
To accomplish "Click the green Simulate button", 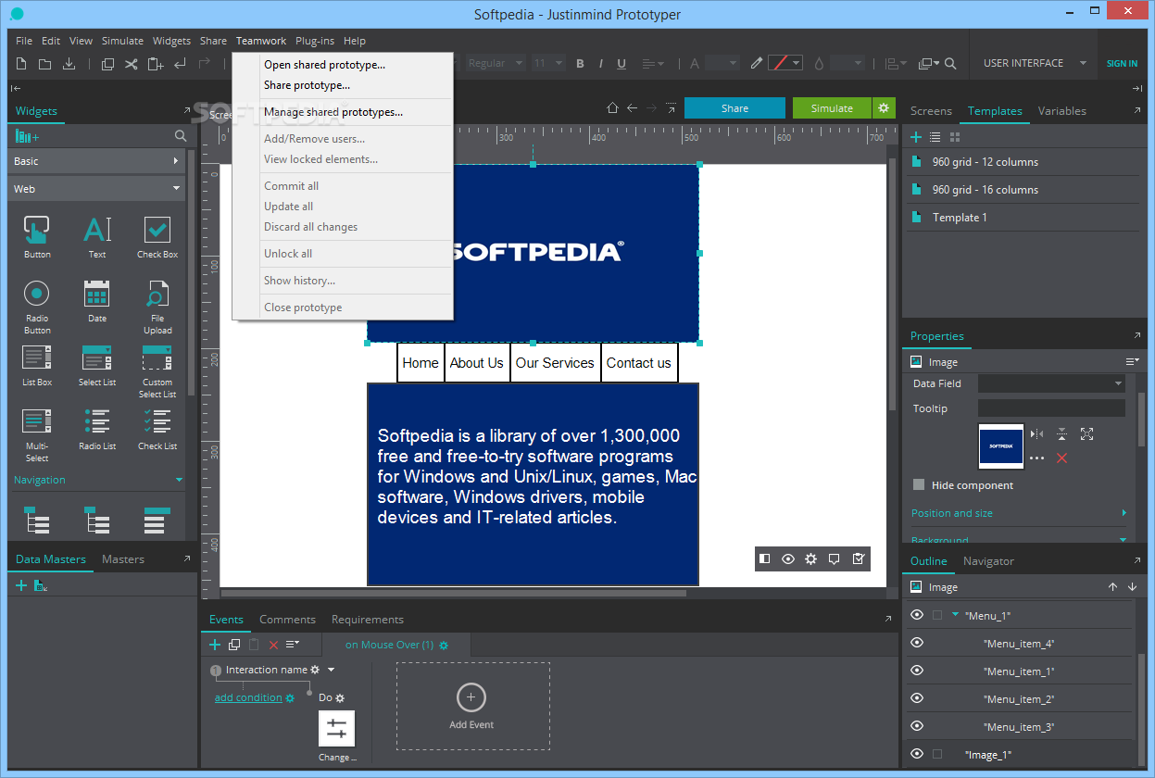I will coord(832,108).
